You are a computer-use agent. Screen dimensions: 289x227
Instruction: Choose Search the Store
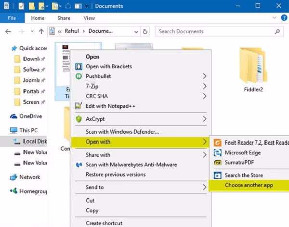pyautogui.click(x=250, y=175)
